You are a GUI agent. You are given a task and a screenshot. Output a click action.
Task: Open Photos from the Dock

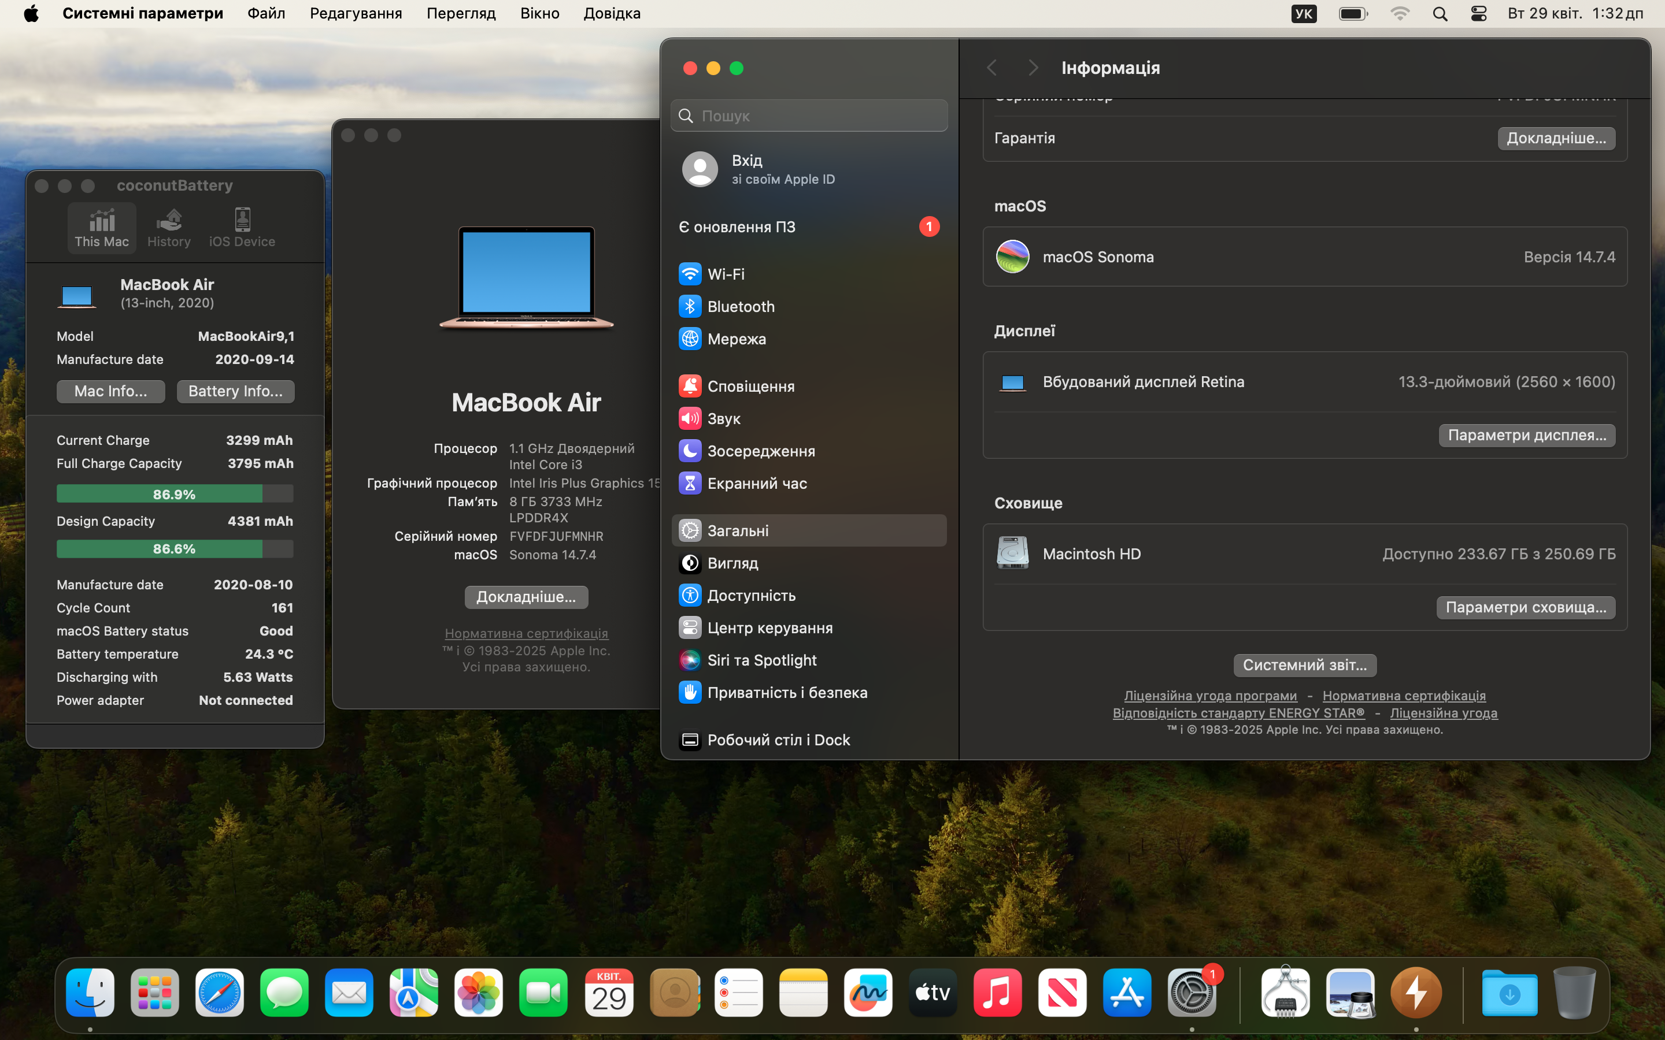pyautogui.click(x=479, y=993)
